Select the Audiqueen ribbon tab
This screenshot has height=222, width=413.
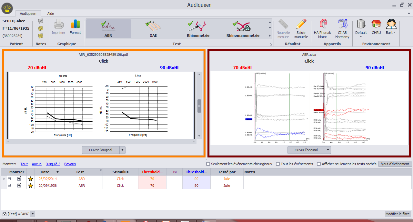coord(28,14)
